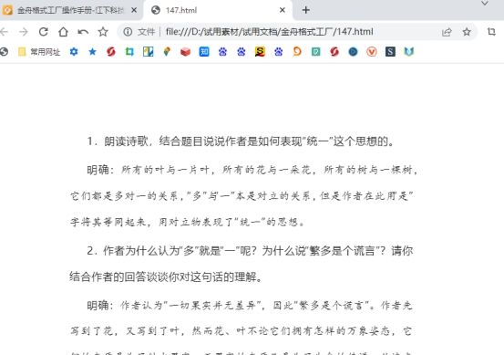Bookmark this page with the address bar star
The image size is (504, 355).
(467, 32)
